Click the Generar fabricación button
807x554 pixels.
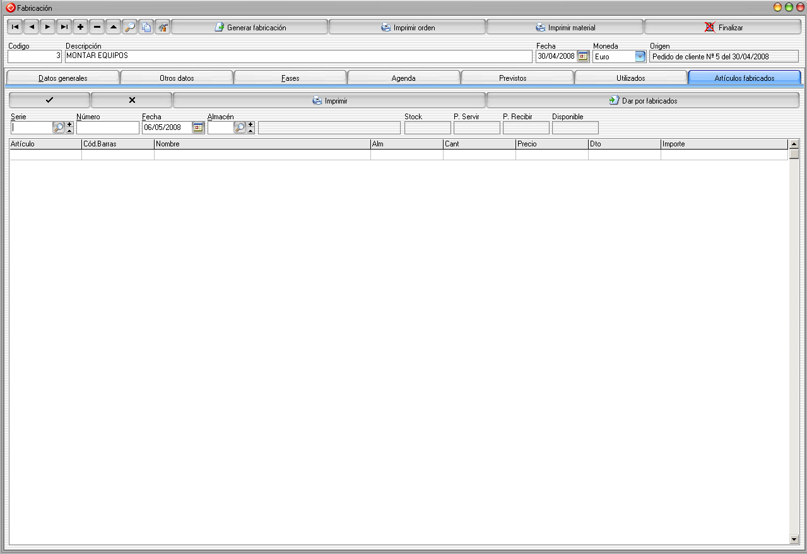coord(250,28)
